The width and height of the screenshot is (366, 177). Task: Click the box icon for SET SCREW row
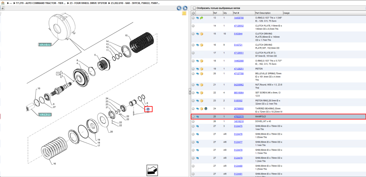click(201, 93)
